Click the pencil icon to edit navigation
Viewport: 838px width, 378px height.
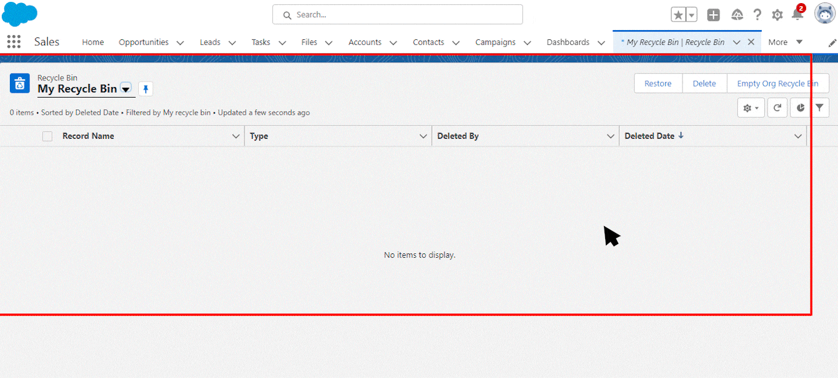[x=832, y=42]
